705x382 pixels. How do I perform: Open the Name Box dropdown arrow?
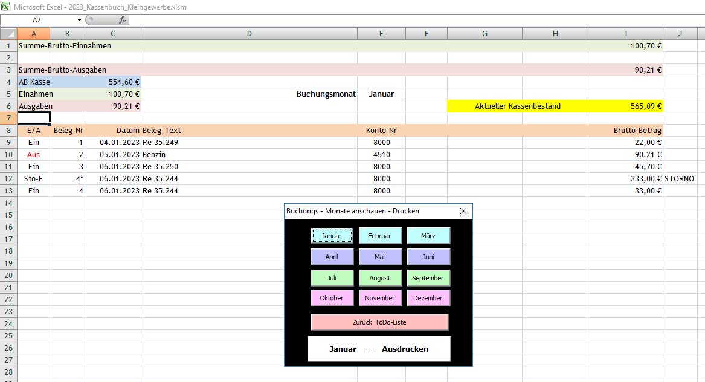pos(79,20)
